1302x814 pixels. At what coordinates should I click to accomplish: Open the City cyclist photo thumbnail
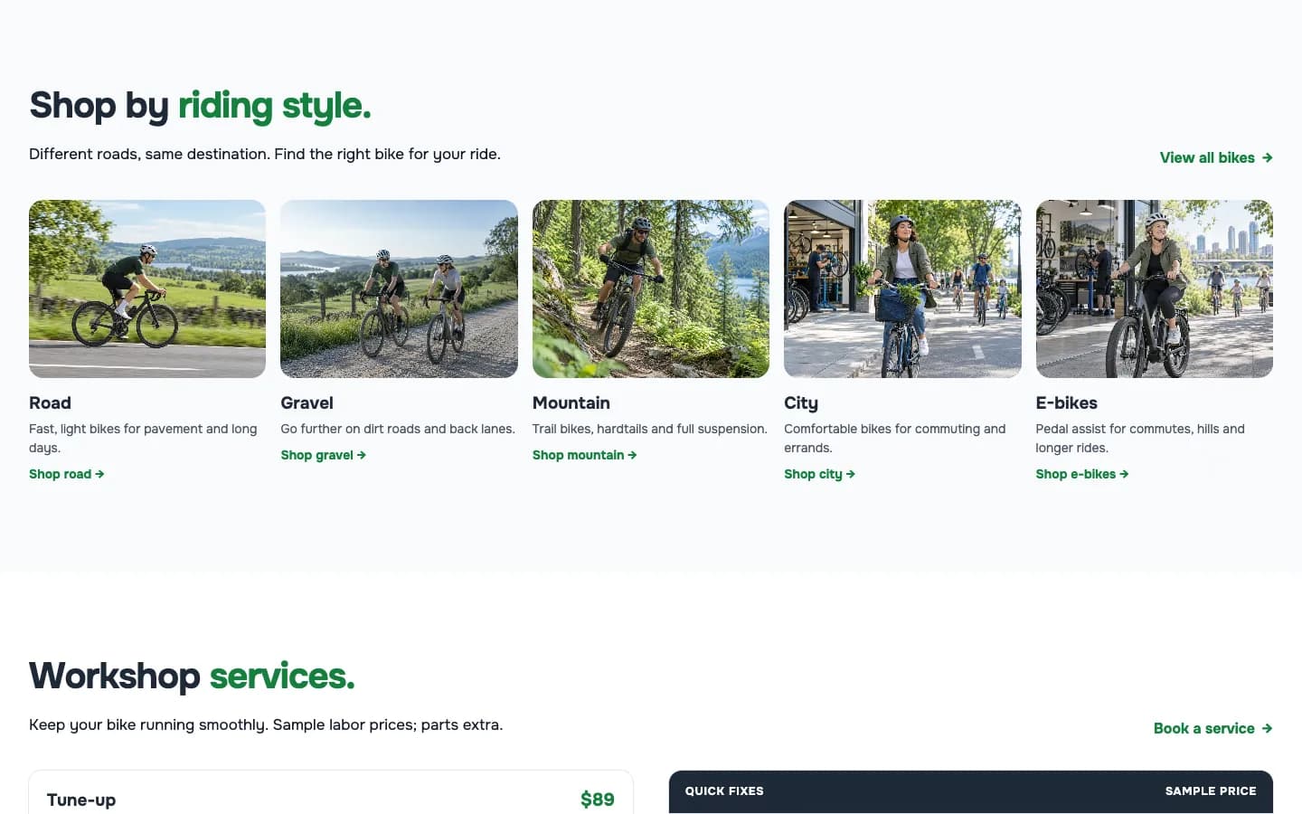(x=902, y=289)
